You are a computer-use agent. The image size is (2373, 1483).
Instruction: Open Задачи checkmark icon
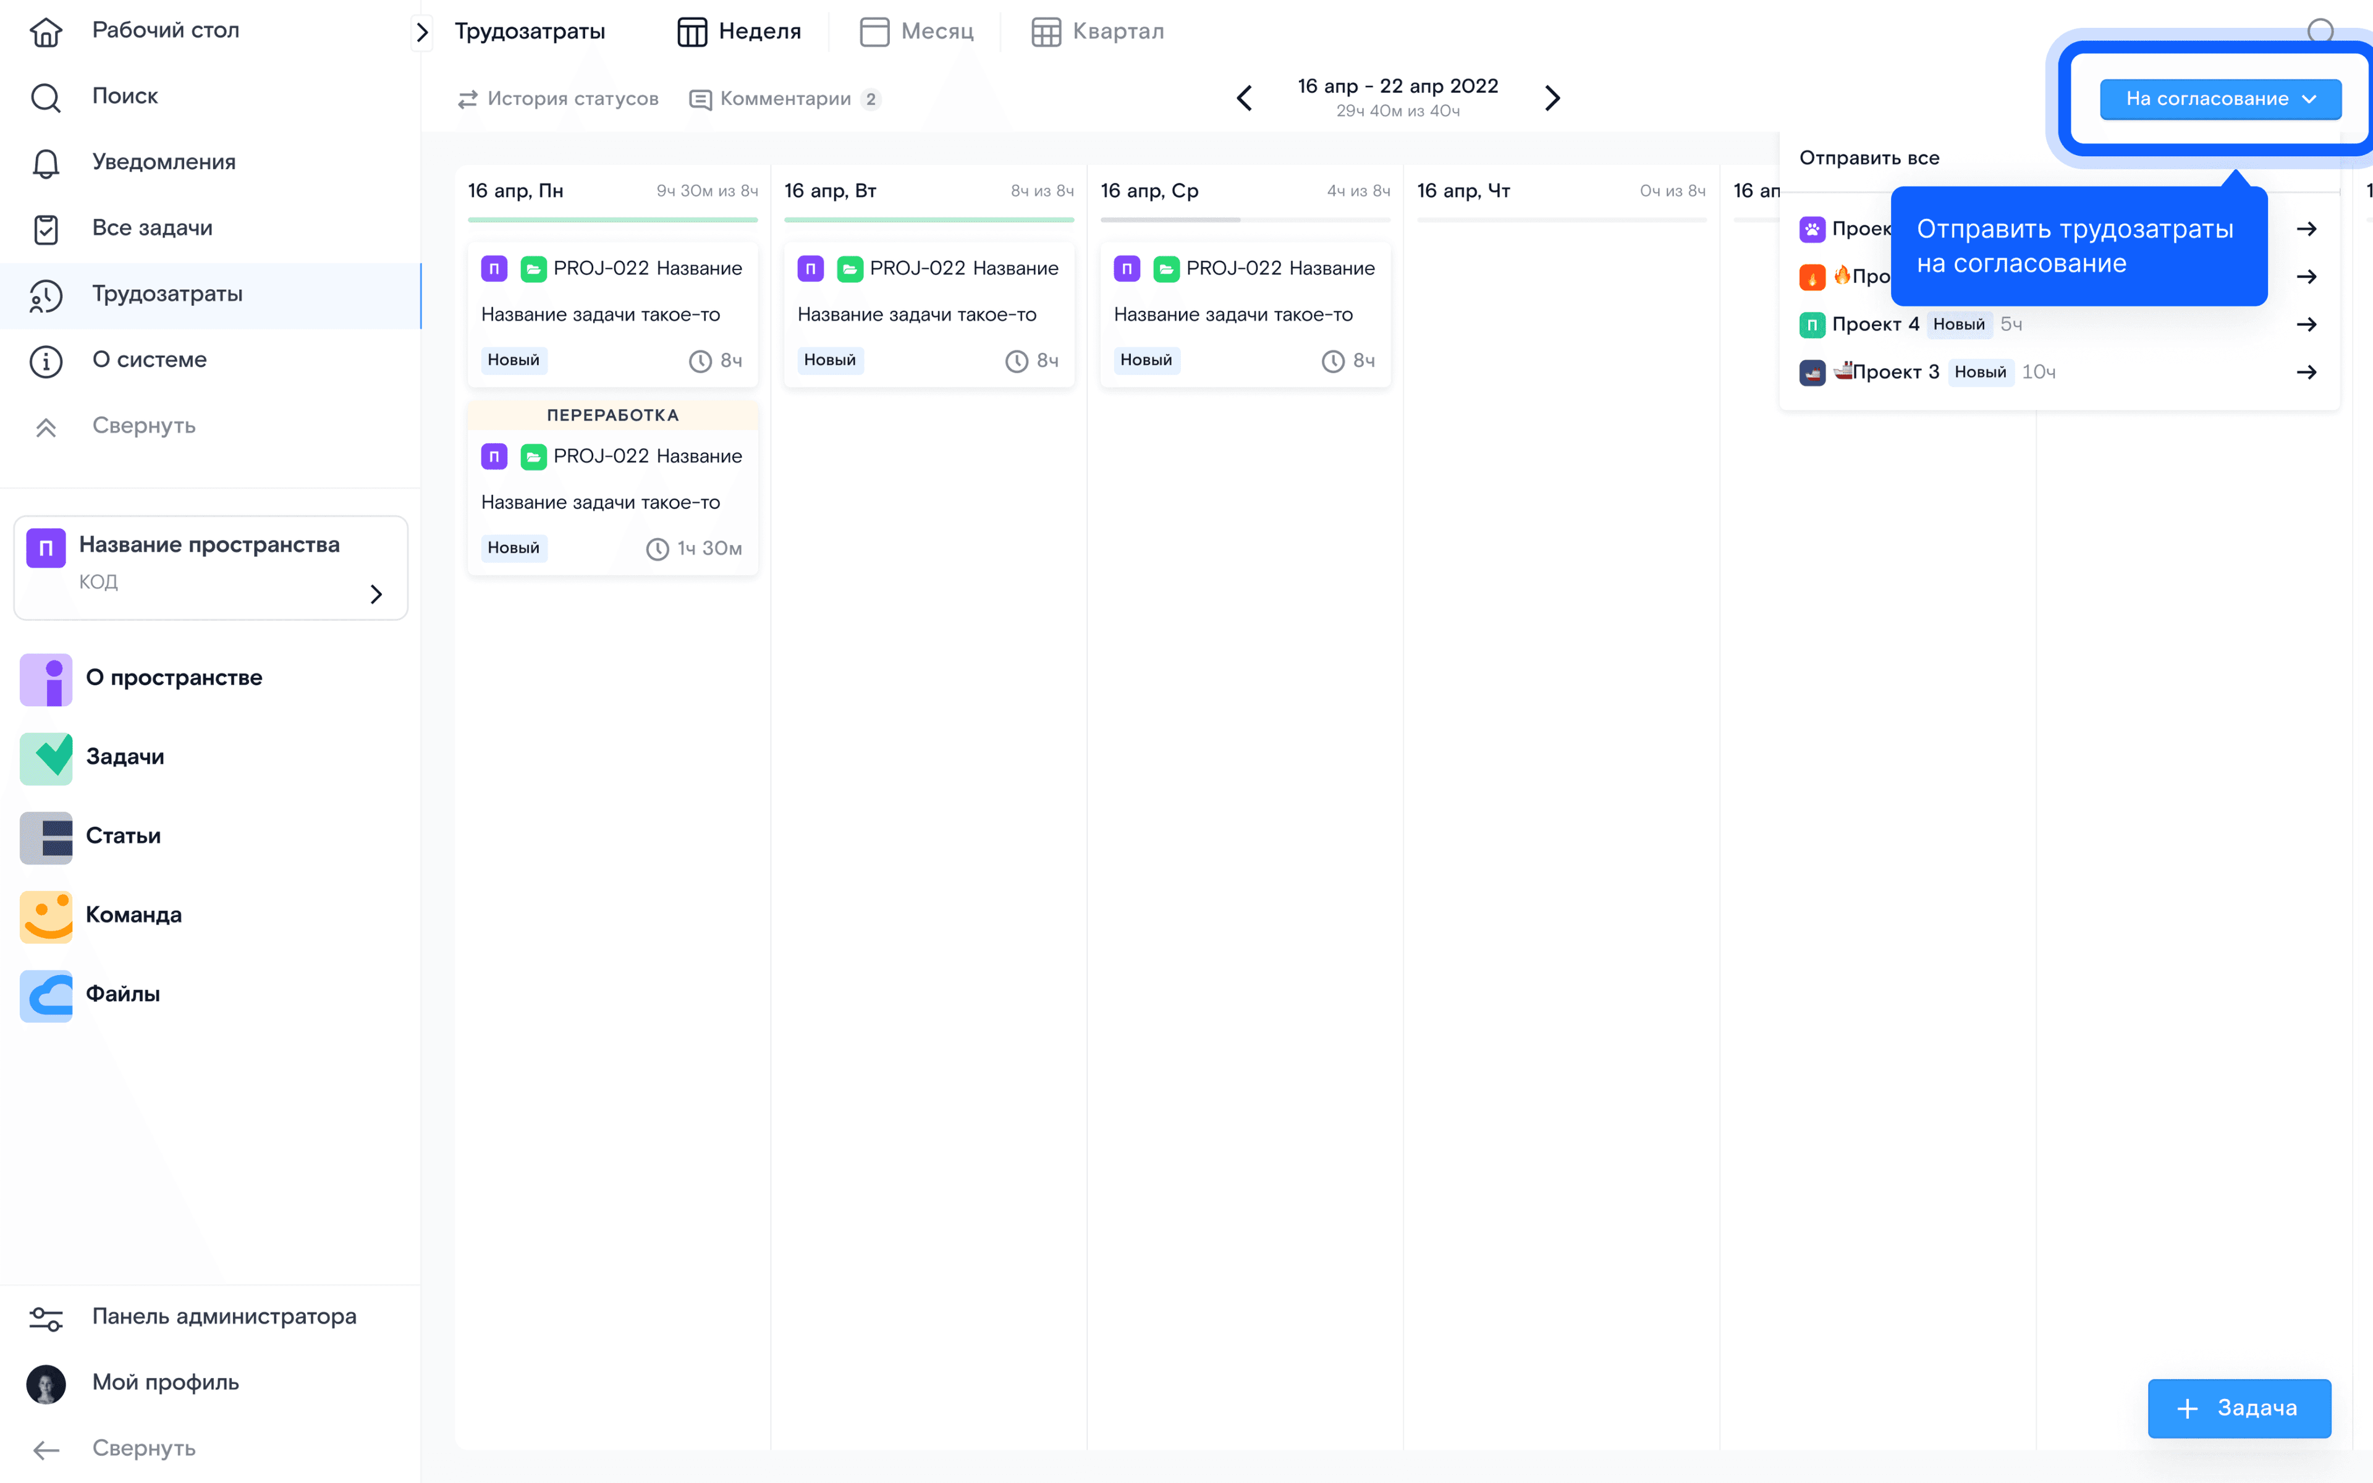point(46,758)
